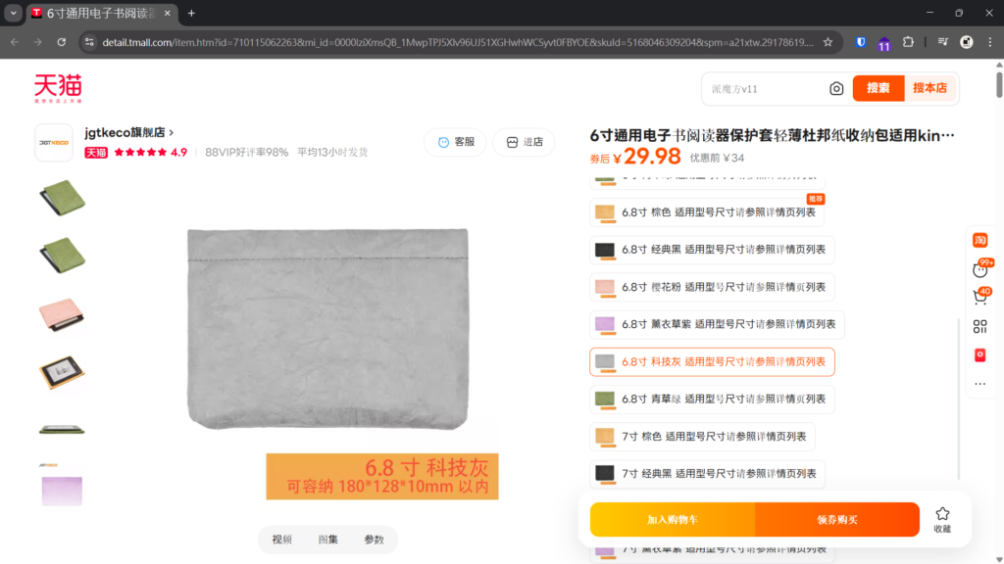Select the 6.8寸 棕色 option
The width and height of the screenshot is (1004, 564).
point(706,212)
